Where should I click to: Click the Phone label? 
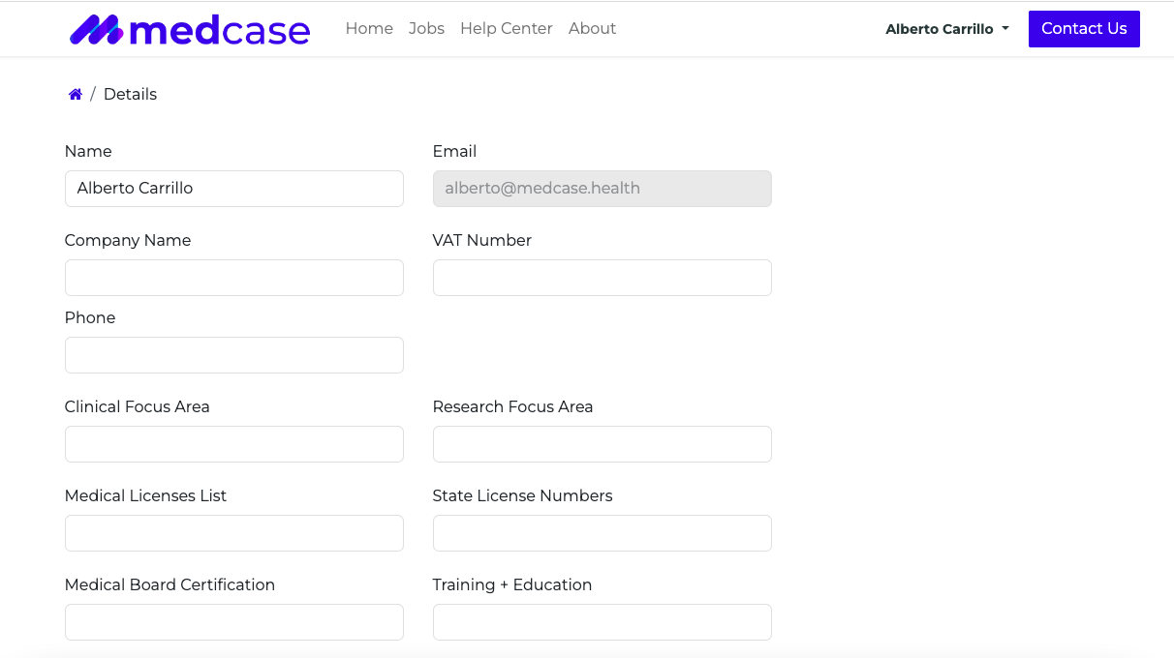[90, 317]
